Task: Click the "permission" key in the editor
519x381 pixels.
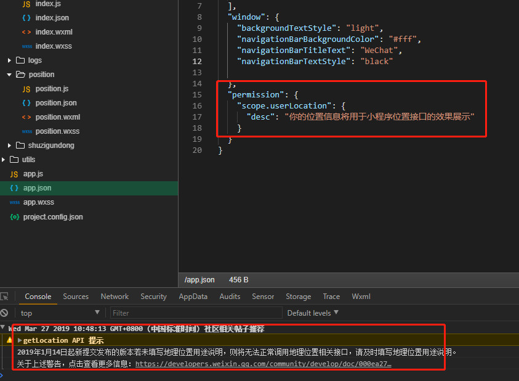Action: pos(256,95)
